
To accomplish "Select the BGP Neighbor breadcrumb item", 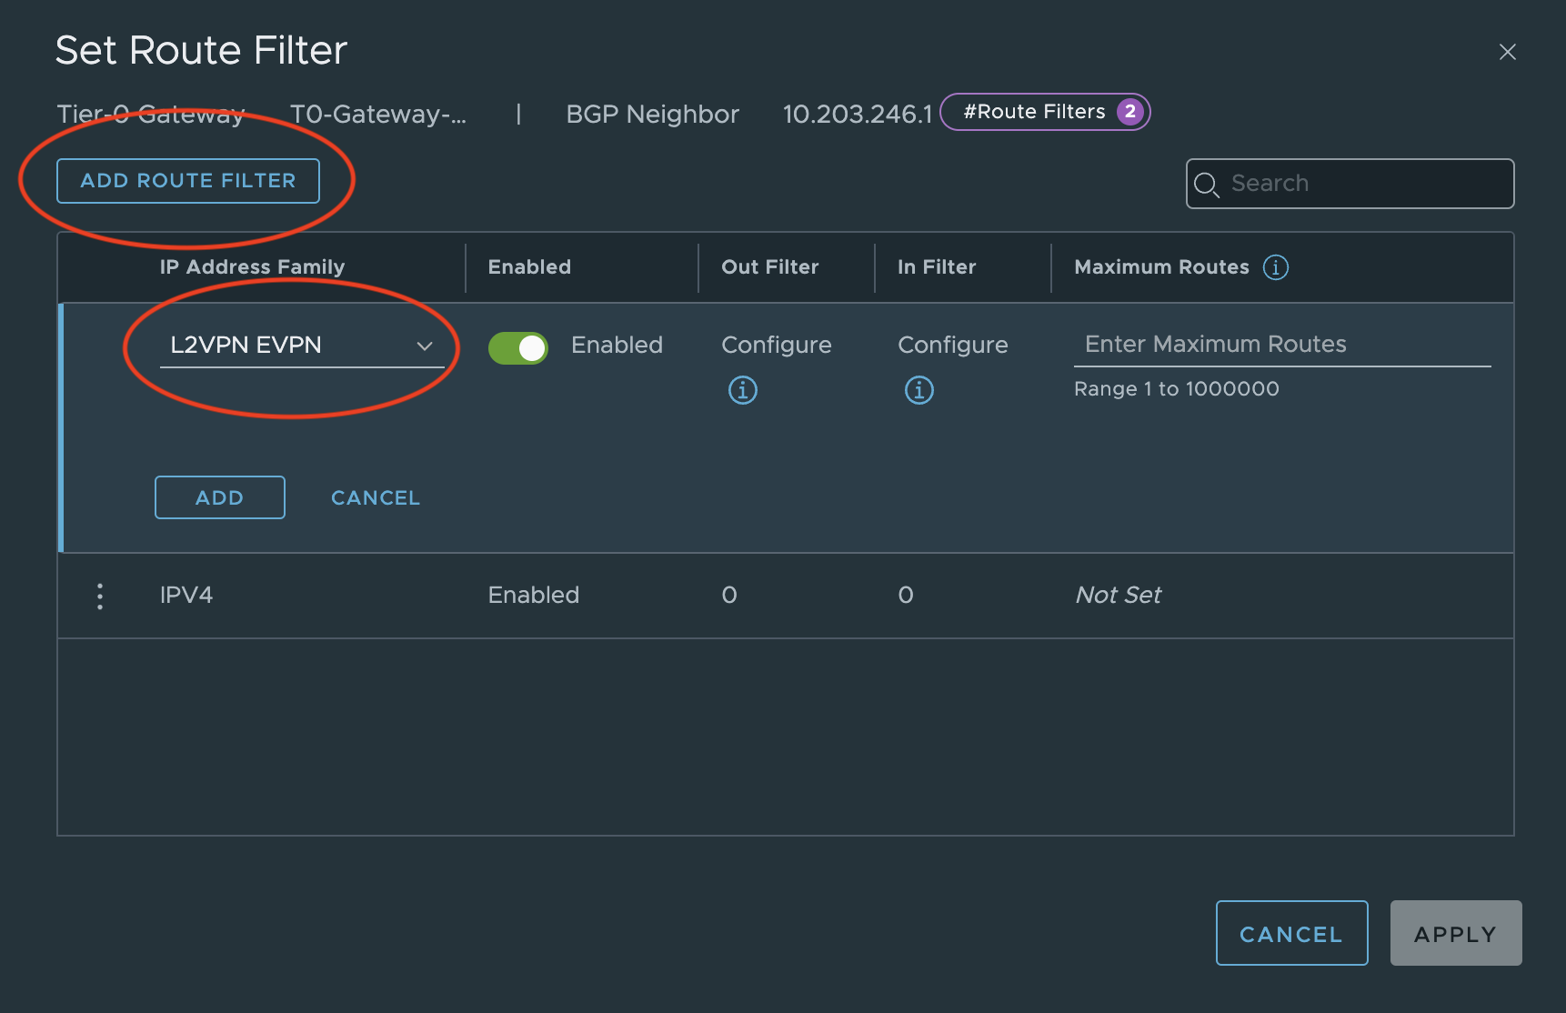I will click(x=652, y=114).
